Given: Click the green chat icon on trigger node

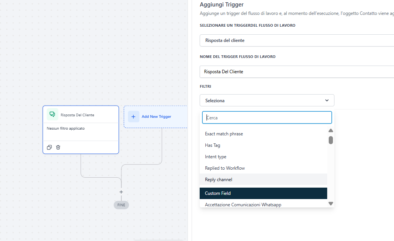Looking at the screenshot, I should click(52, 114).
